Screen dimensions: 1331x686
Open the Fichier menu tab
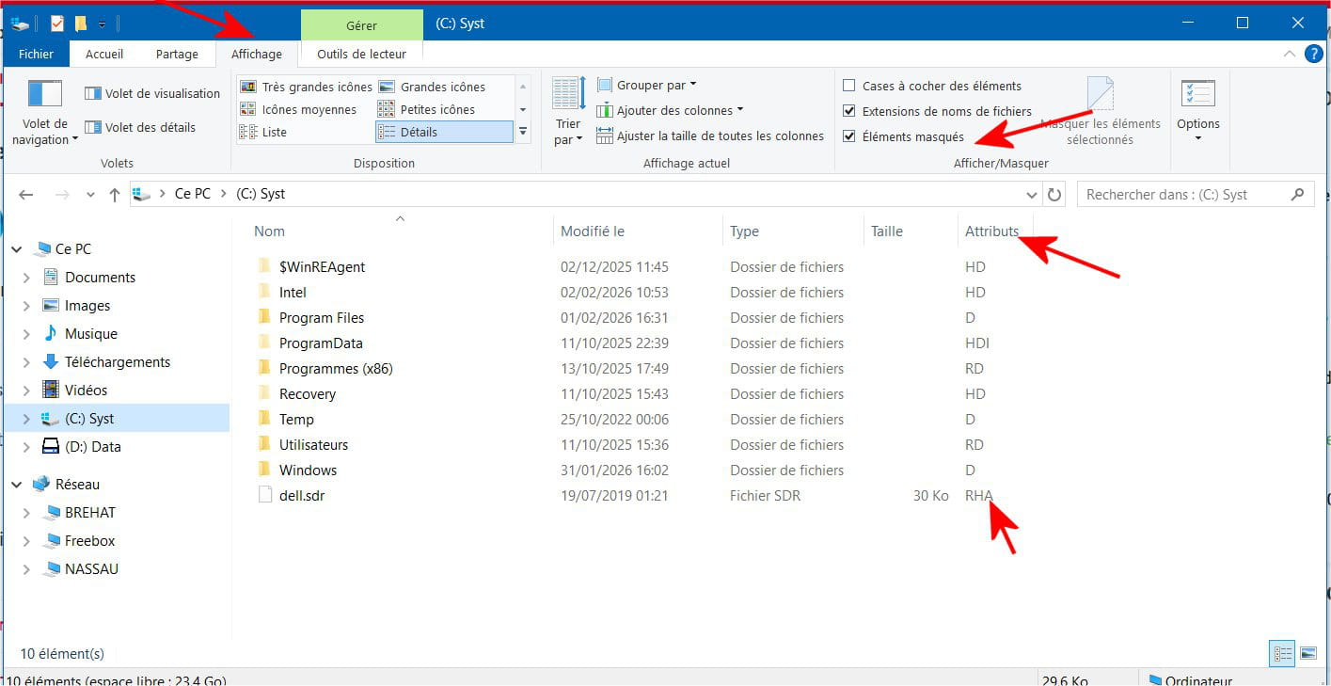[x=37, y=54]
